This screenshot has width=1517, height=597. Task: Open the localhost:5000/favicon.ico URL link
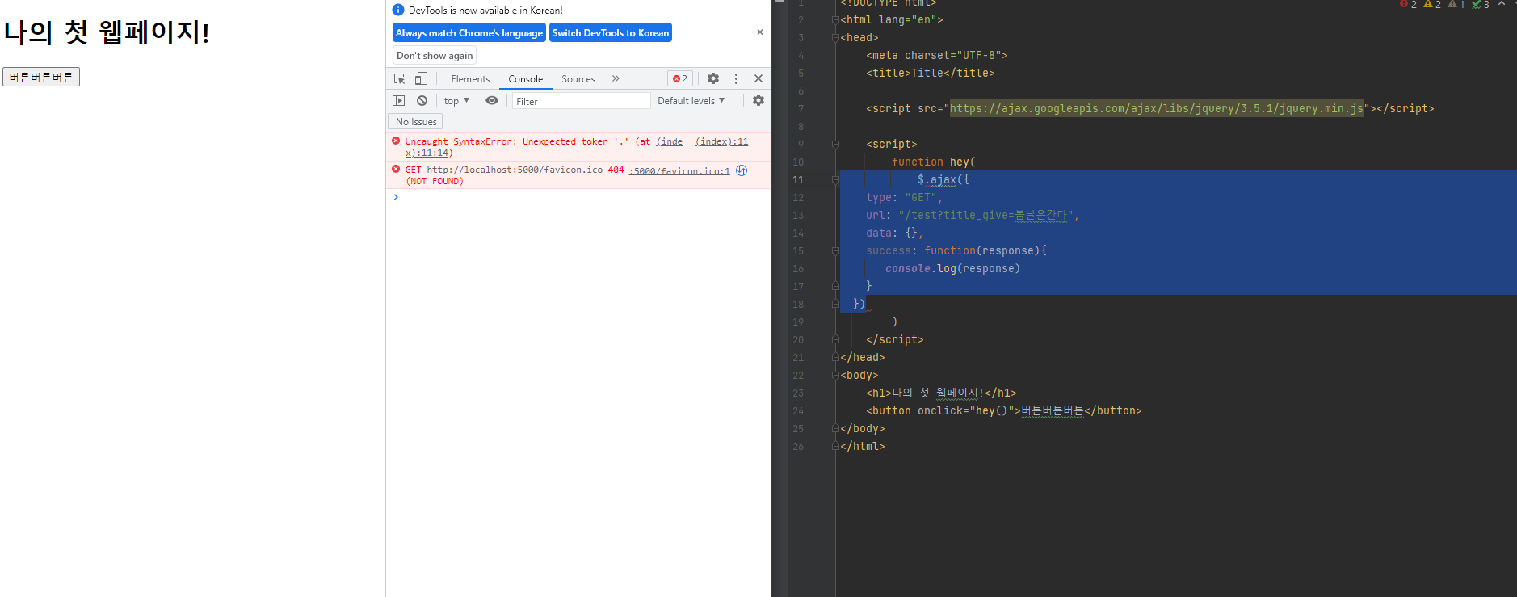click(515, 170)
